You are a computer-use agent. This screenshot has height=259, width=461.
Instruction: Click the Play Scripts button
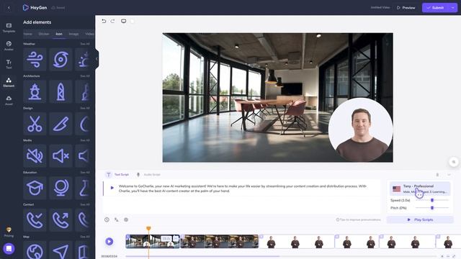(x=420, y=219)
